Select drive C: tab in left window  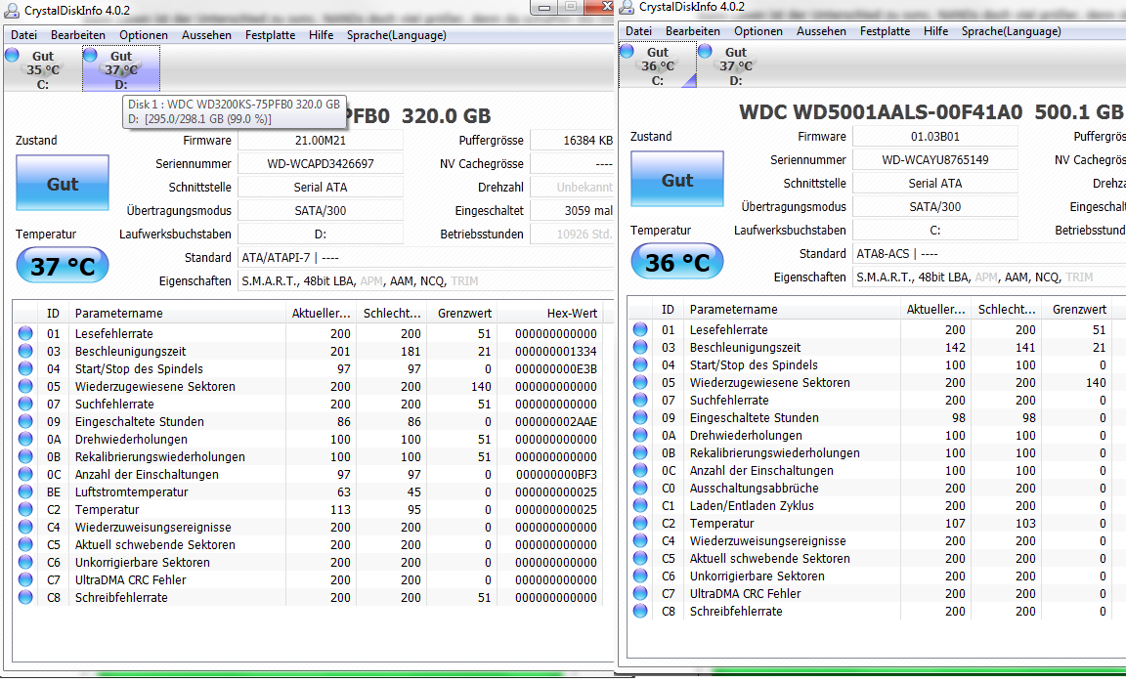(x=42, y=69)
